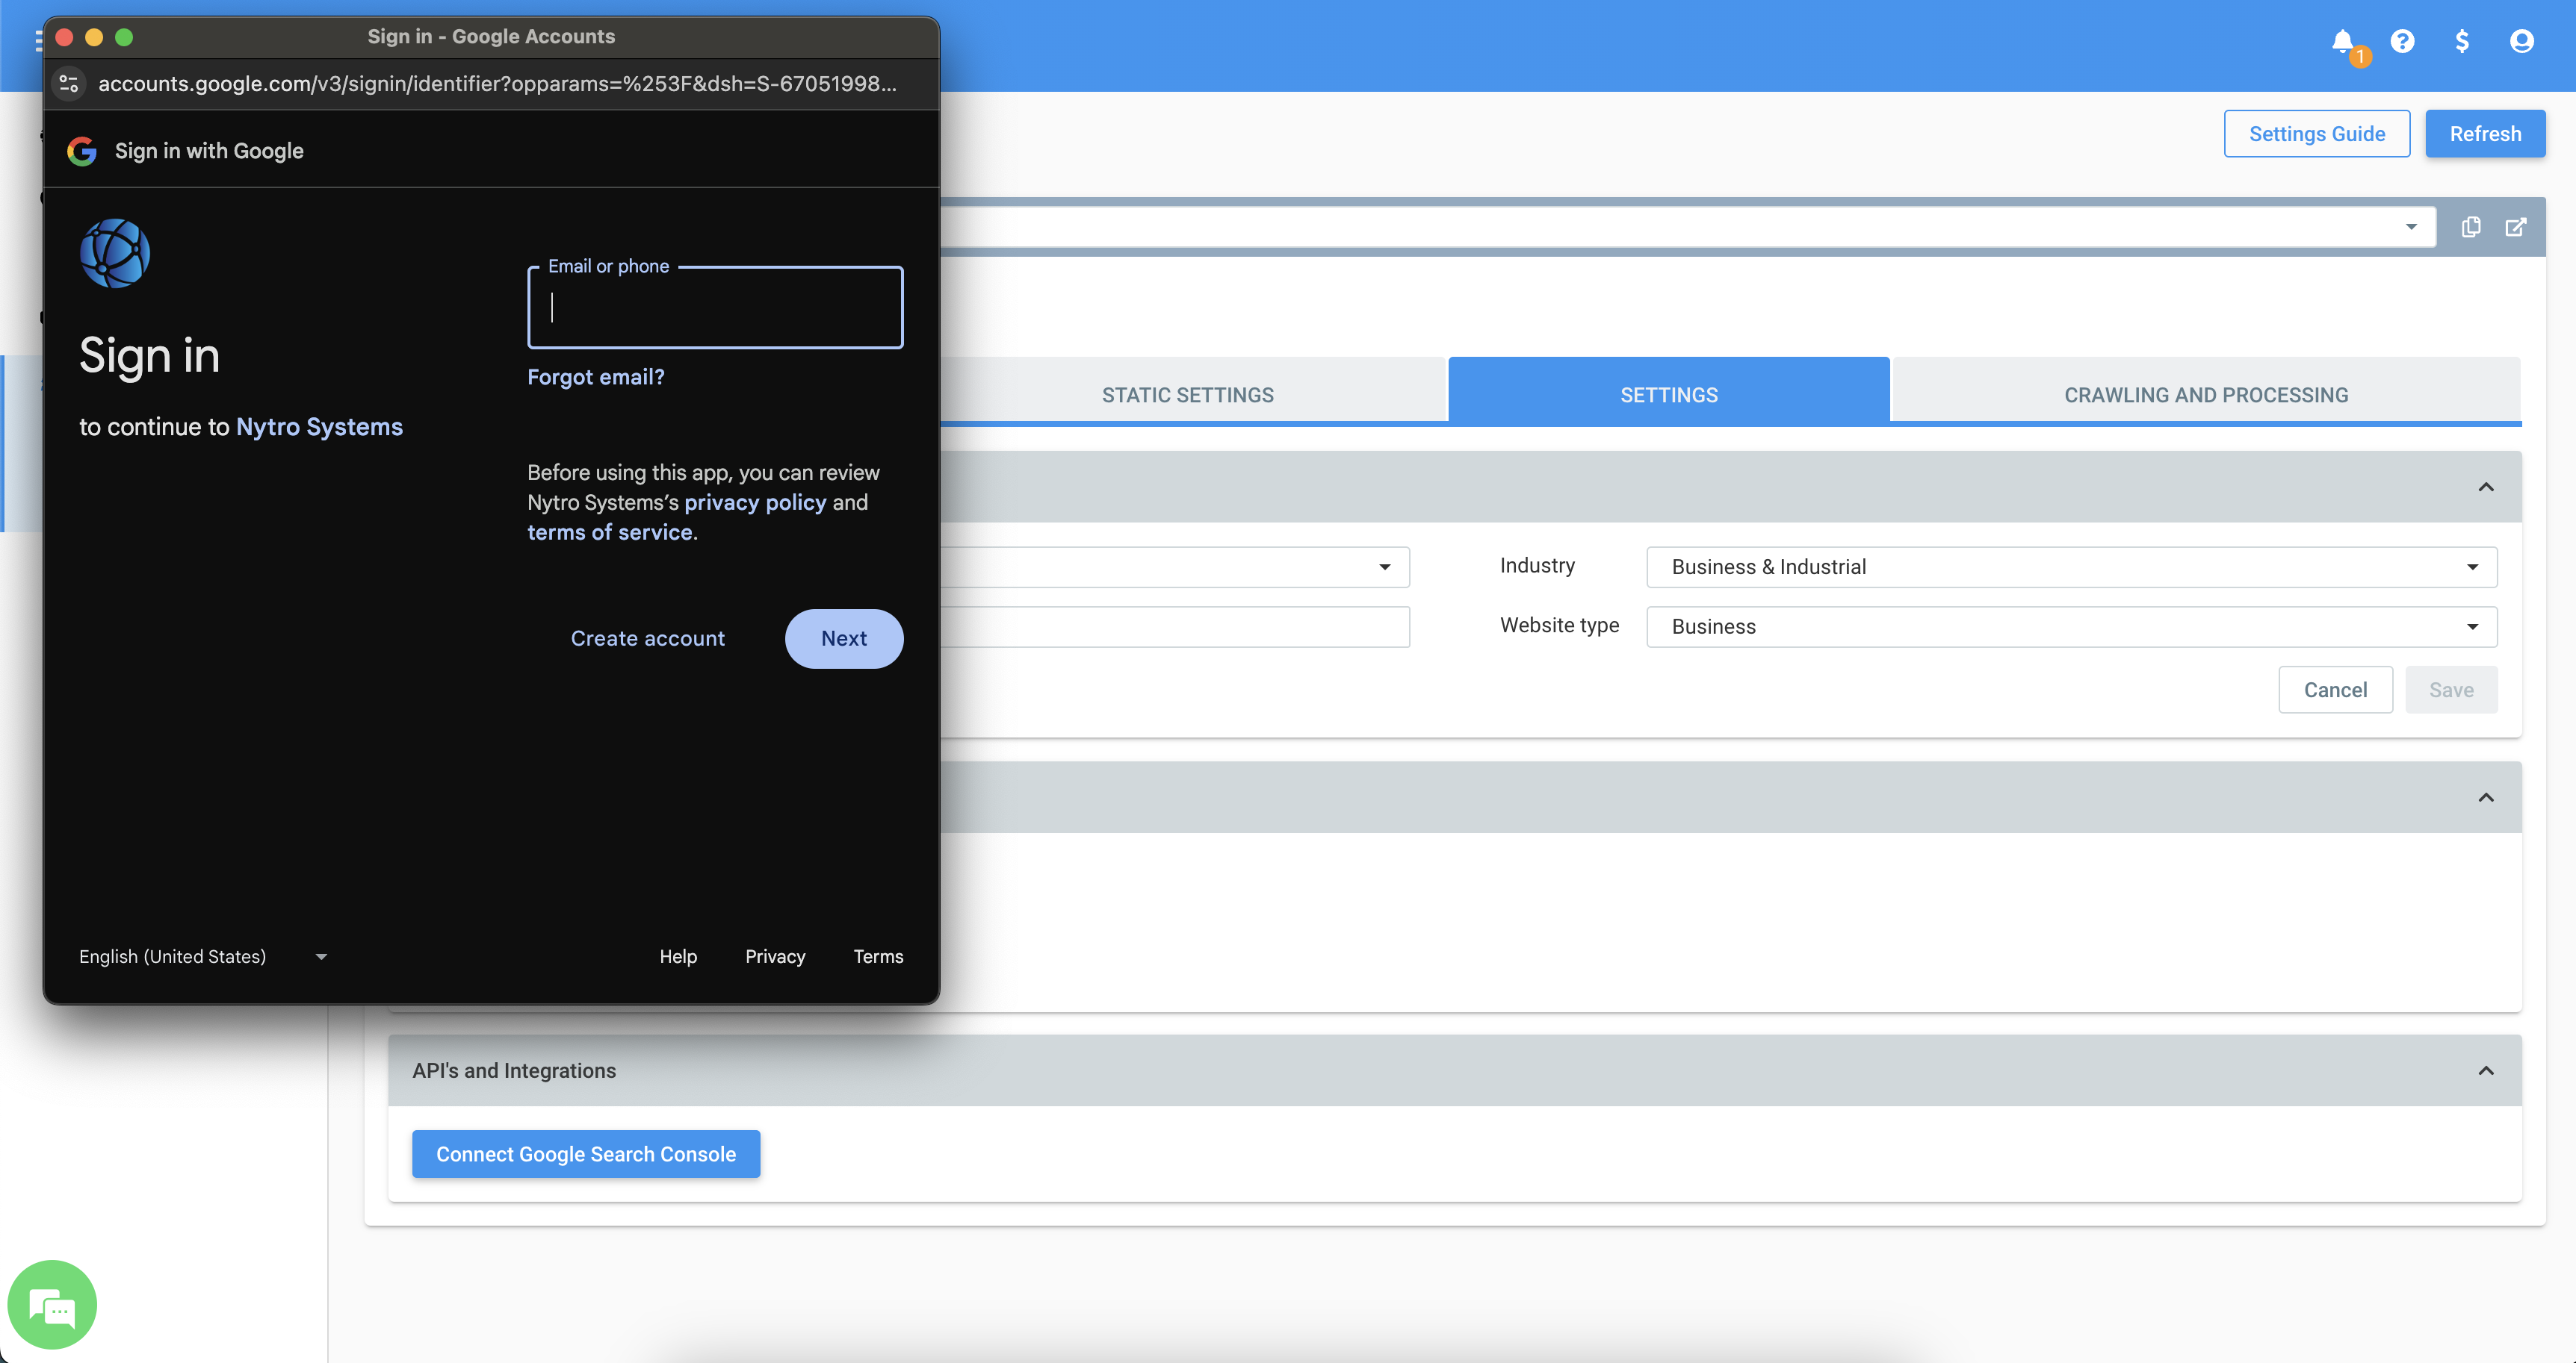The width and height of the screenshot is (2576, 1363).
Task: Open the Settings Guide
Action: 2317,134
